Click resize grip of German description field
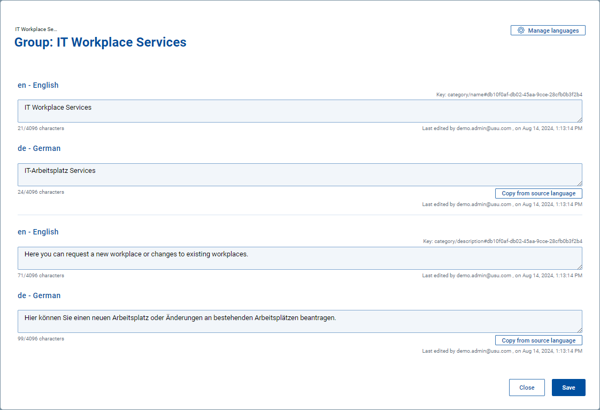This screenshot has width=600, height=410. (x=579, y=330)
